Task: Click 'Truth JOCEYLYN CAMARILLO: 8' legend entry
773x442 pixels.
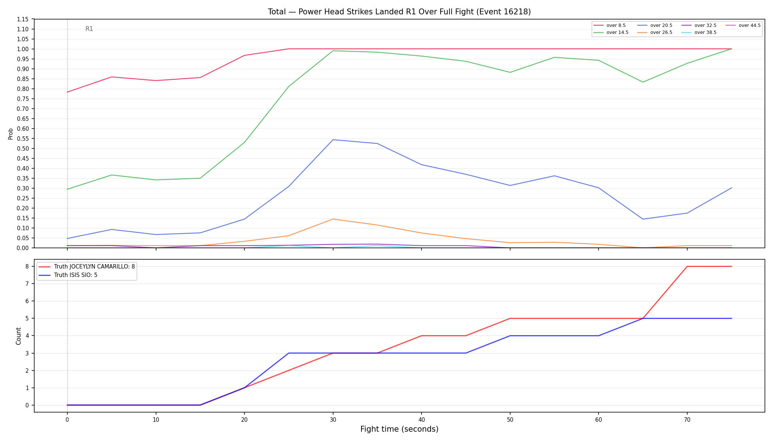Action: point(87,267)
